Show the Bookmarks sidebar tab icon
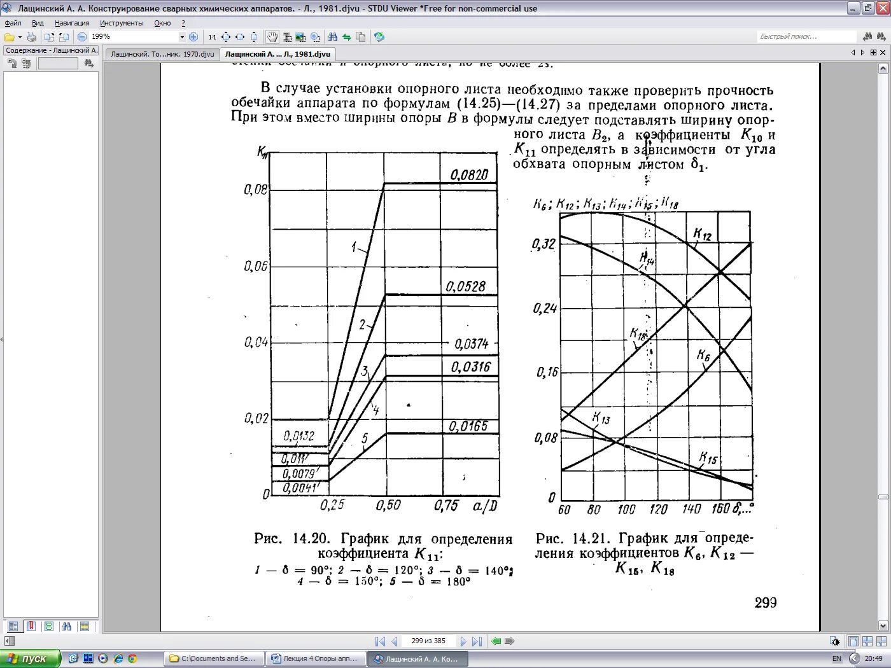This screenshot has width=891, height=668. (x=31, y=627)
